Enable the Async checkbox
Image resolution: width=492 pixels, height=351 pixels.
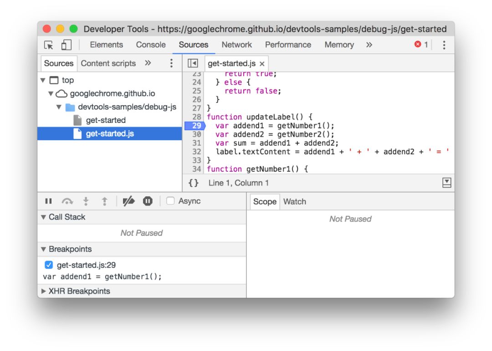(x=170, y=201)
